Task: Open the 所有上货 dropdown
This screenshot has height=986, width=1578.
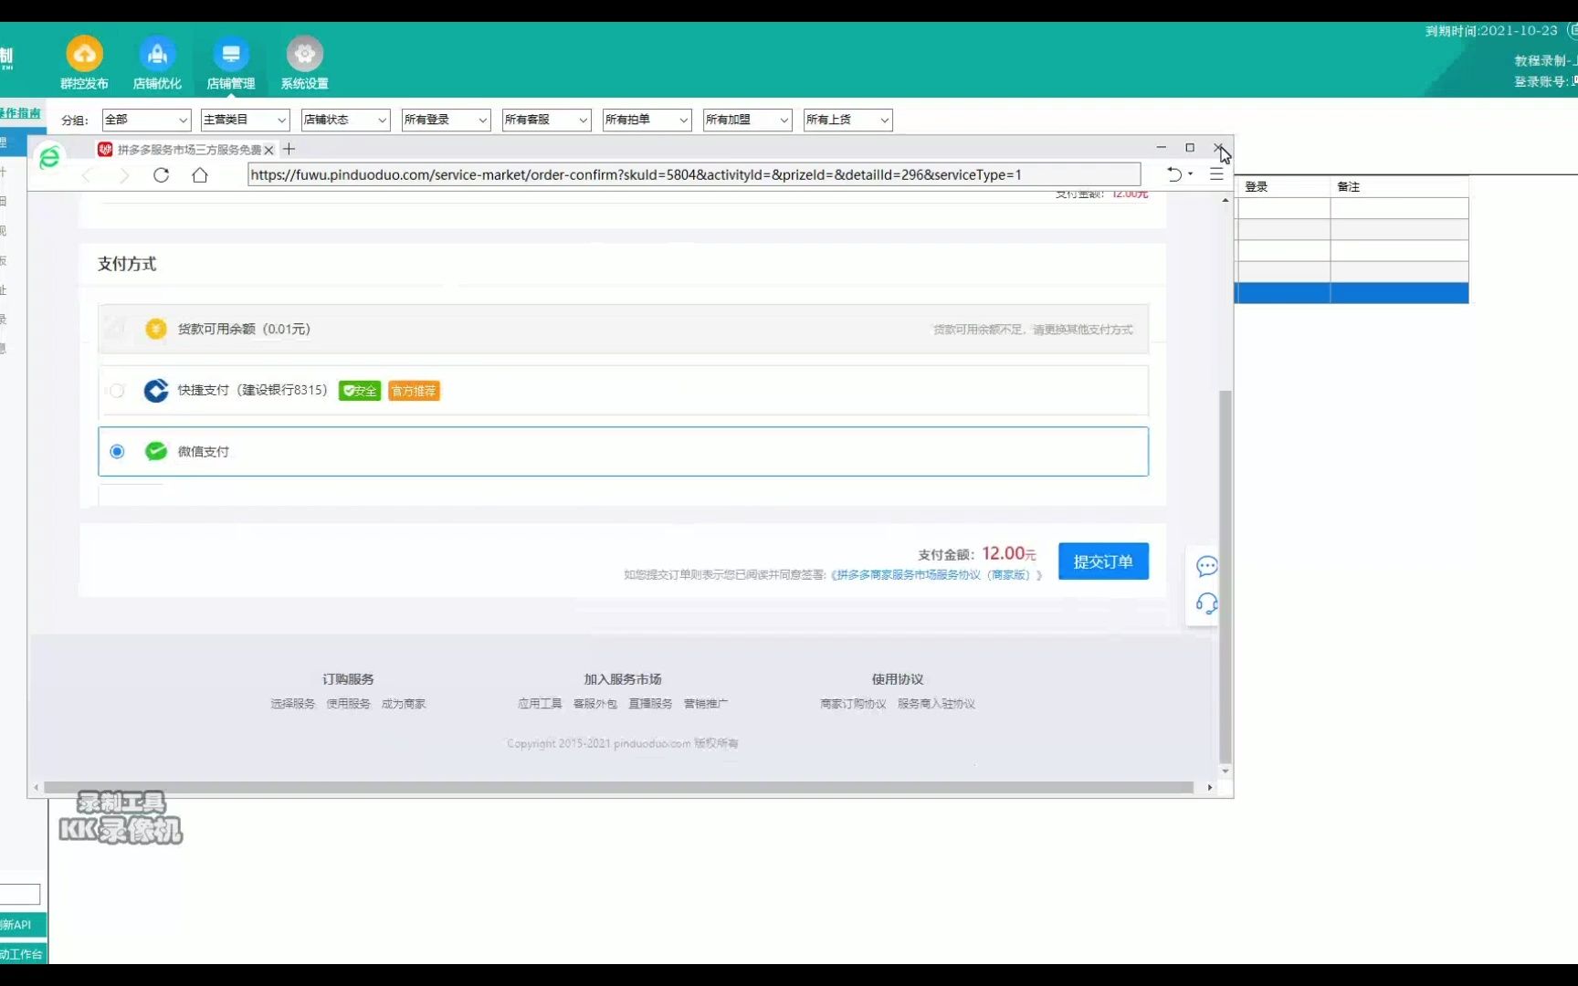Action: pos(847,120)
